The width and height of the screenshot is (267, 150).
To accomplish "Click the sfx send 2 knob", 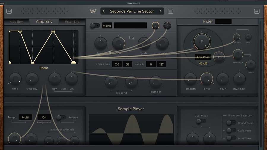I will click(x=131, y=82).
